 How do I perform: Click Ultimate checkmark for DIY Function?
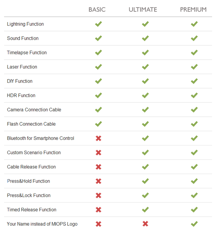pyautogui.click(x=145, y=81)
